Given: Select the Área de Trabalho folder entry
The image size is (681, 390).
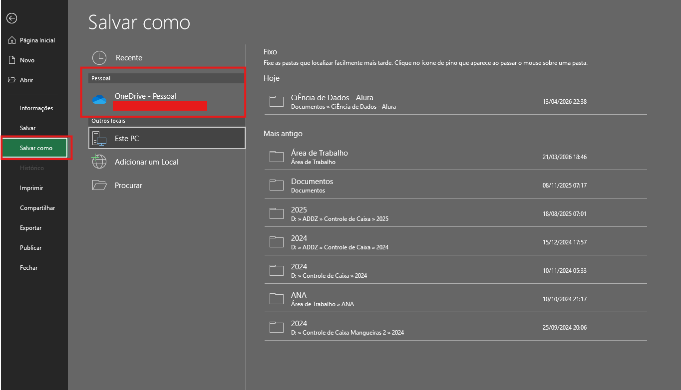Looking at the screenshot, I should [x=320, y=157].
